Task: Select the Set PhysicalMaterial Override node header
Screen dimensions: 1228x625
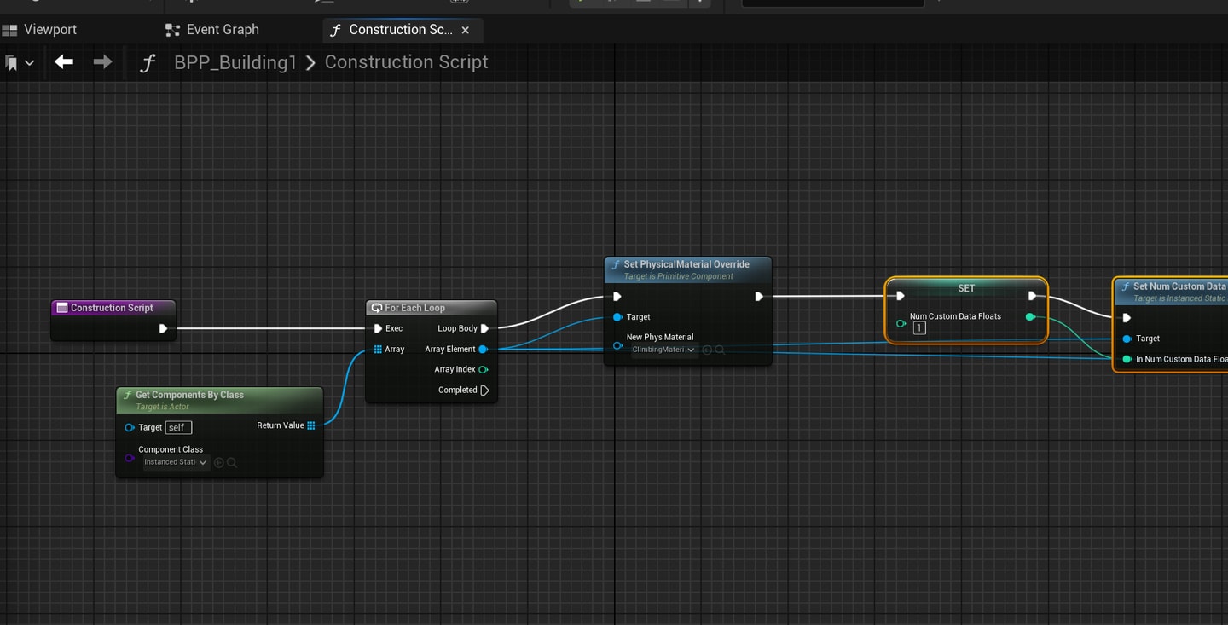Action: pyautogui.click(x=688, y=269)
